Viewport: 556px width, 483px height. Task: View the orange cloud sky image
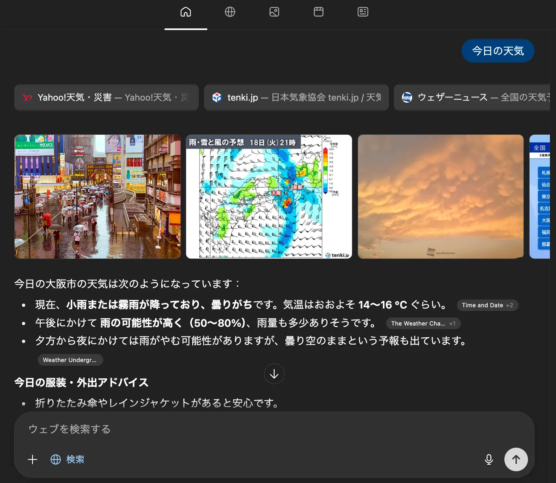pyautogui.click(x=441, y=197)
